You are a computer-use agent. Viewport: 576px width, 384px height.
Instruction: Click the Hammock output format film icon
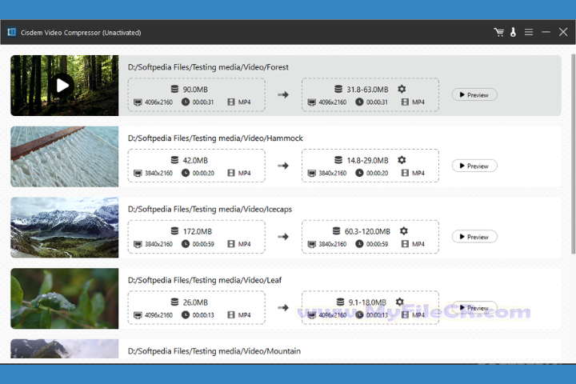pyautogui.click(x=405, y=173)
